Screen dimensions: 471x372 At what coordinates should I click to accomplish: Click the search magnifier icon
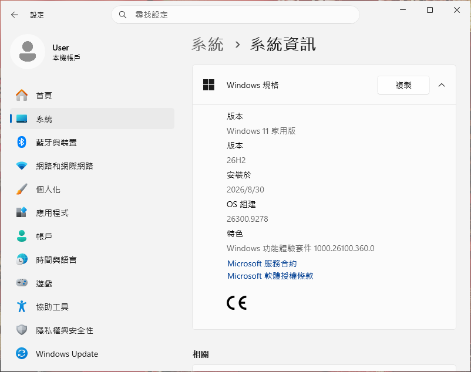[x=123, y=15]
